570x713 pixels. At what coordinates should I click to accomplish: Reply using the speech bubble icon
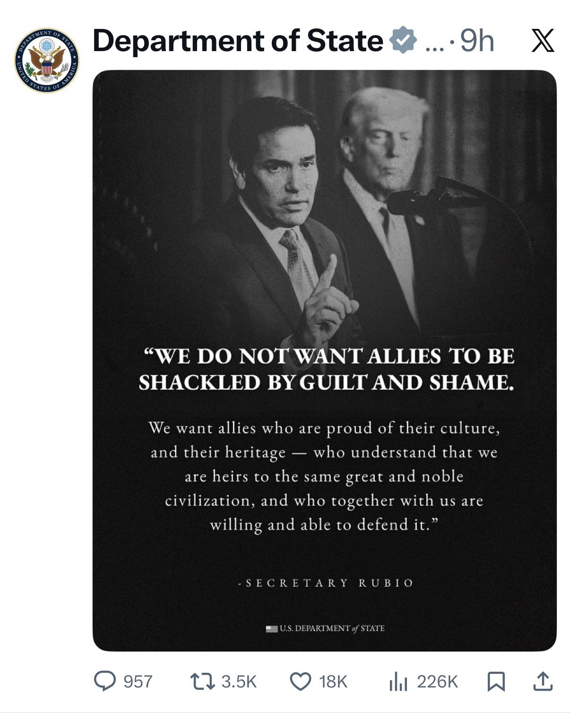[105, 681]
